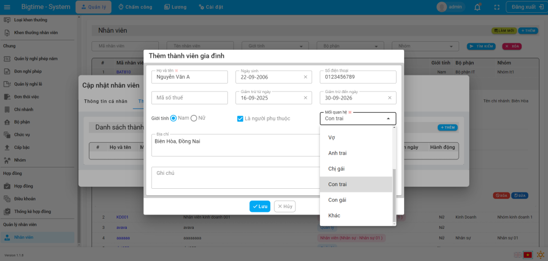Screen dimensions: 548x261
Task: Clear the Ngày sinh date field
Action: click(x=306, y=77)
